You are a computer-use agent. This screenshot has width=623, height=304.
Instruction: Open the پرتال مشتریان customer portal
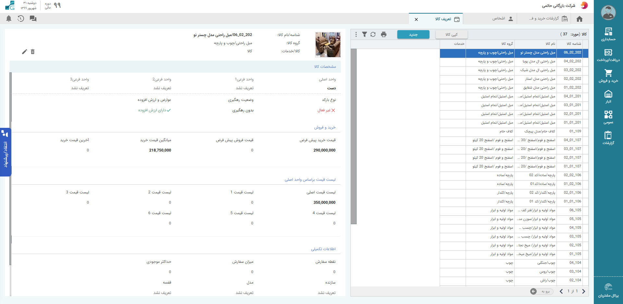point(608,290)
